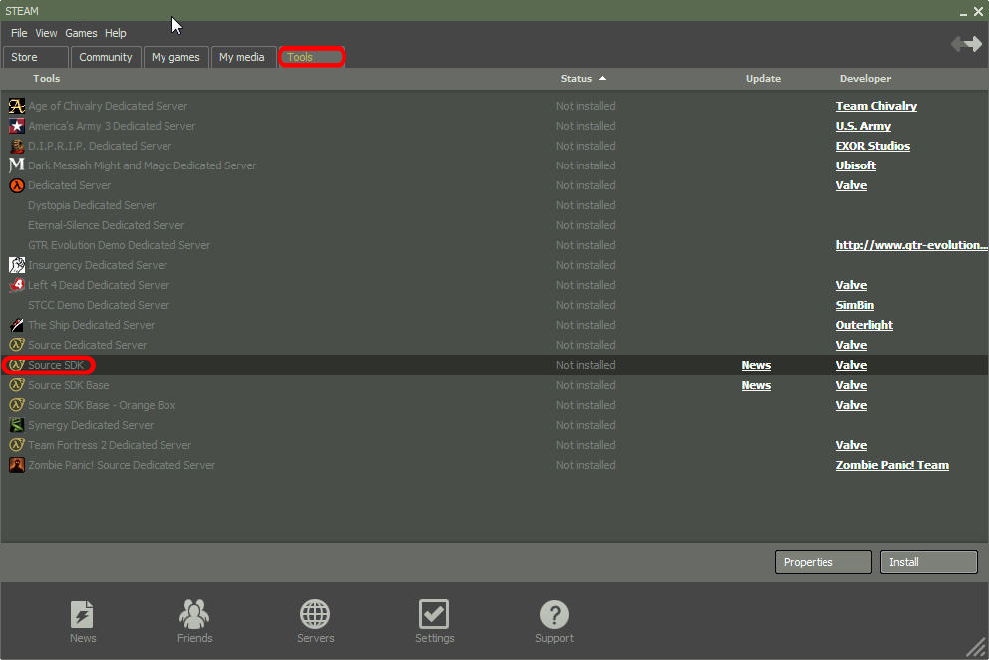The height and width of the screenshot is (660, 989).
Task: Open the Support question mark icon
Action: pos(554,614)
